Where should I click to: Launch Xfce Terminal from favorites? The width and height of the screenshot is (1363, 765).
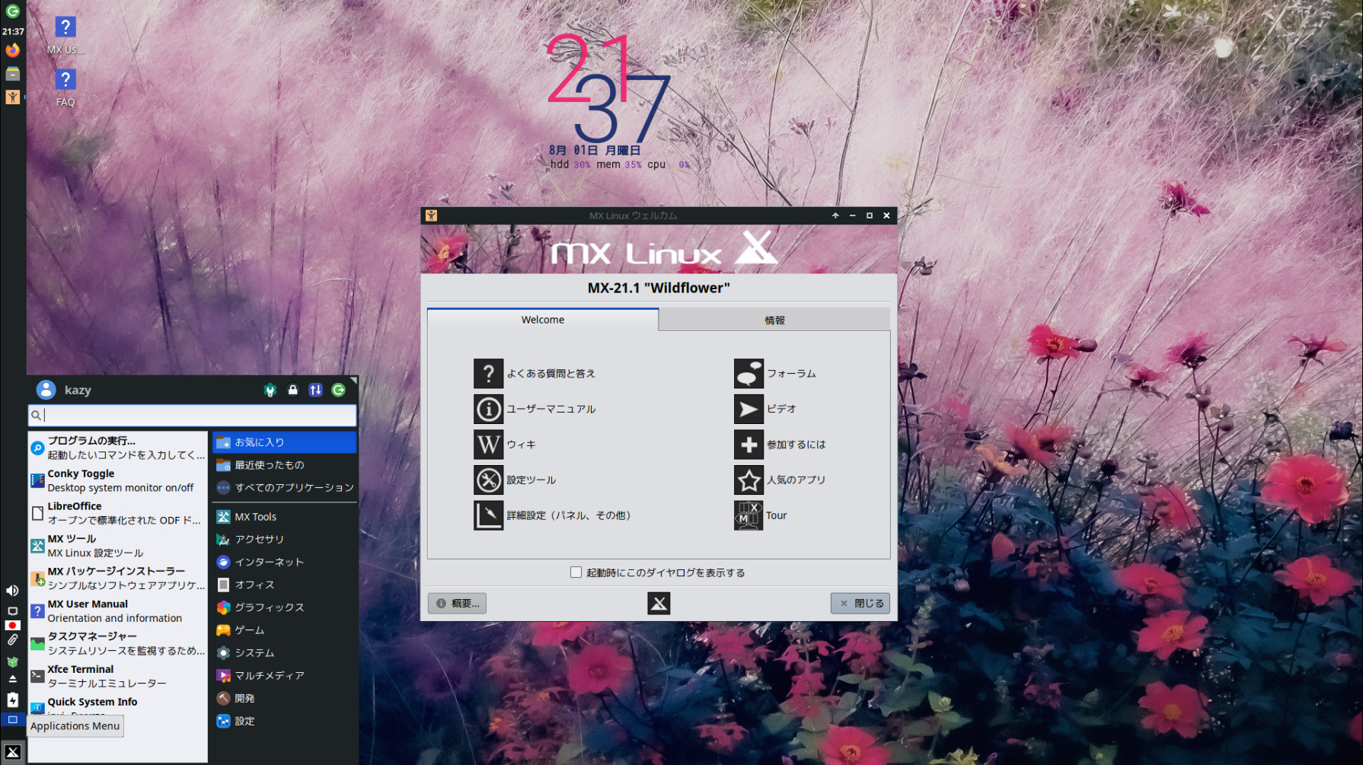point(117,676)
